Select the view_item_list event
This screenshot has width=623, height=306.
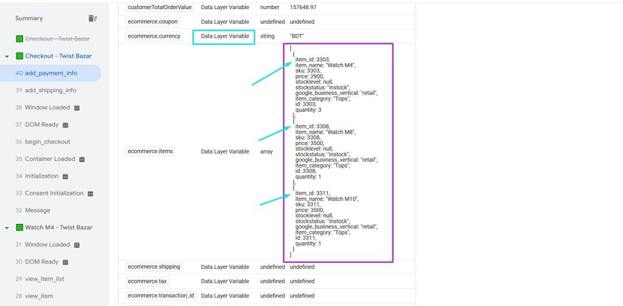[44, 279]
